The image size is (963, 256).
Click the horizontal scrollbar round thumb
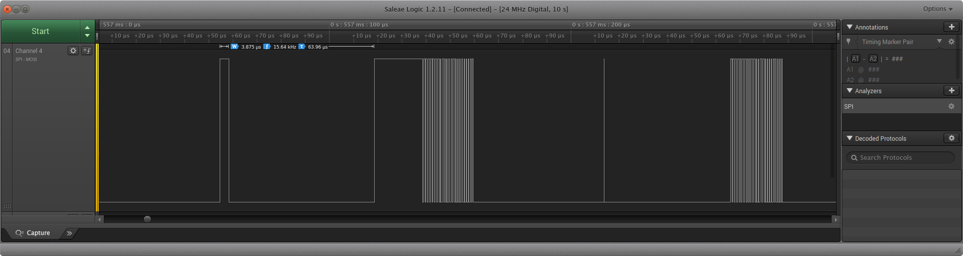tap(147, 219)
